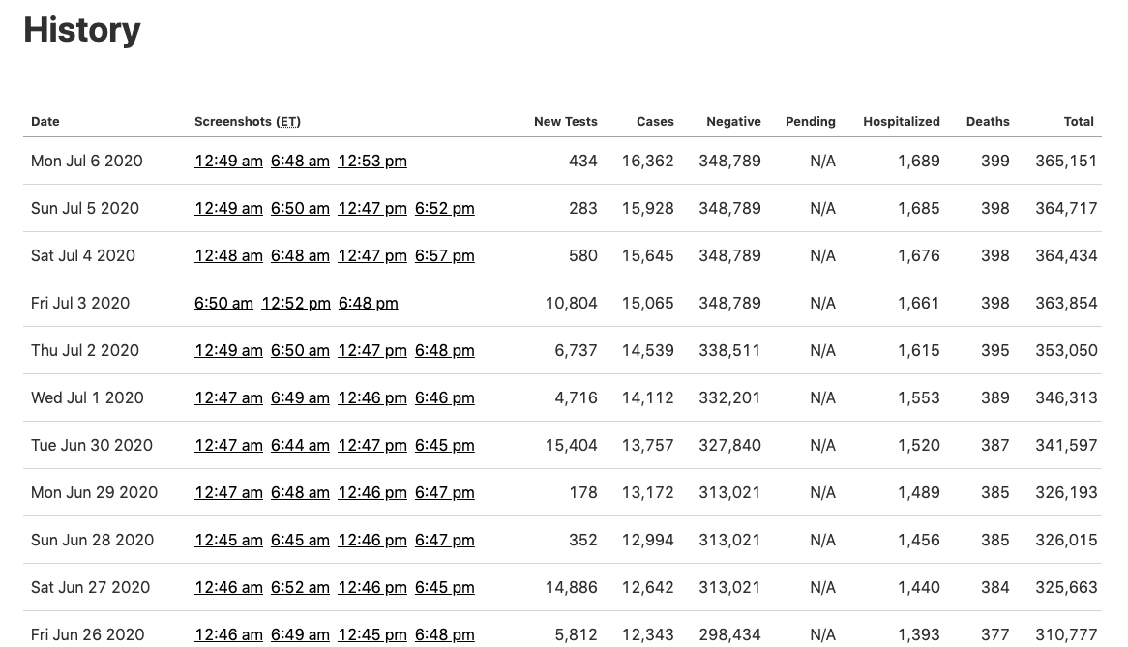Image resolution: width=1128 pixels, height=647 pixels.
Task: Open the 6:50 am screenshot for Sun Jul 5
Action: pyautogui.click(x=300, y=209)
